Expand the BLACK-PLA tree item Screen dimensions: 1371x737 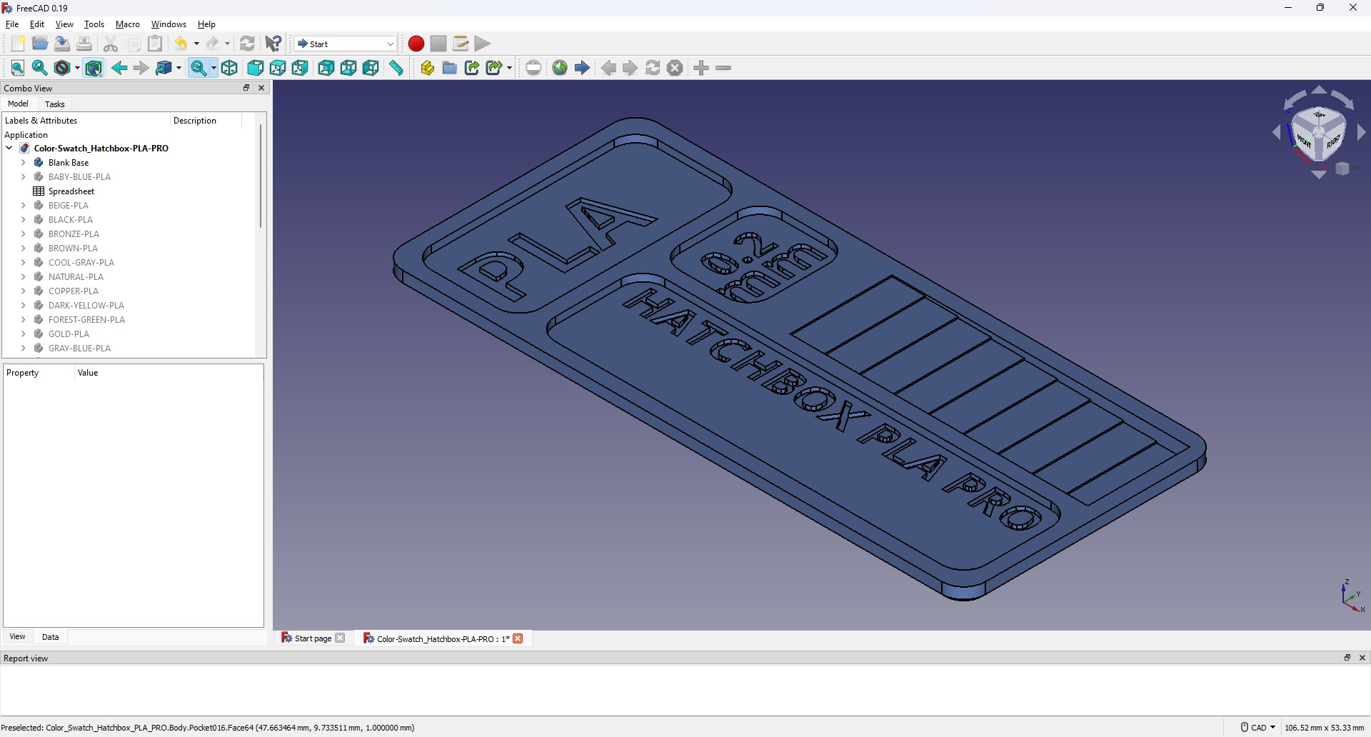(x=23, y=219)
